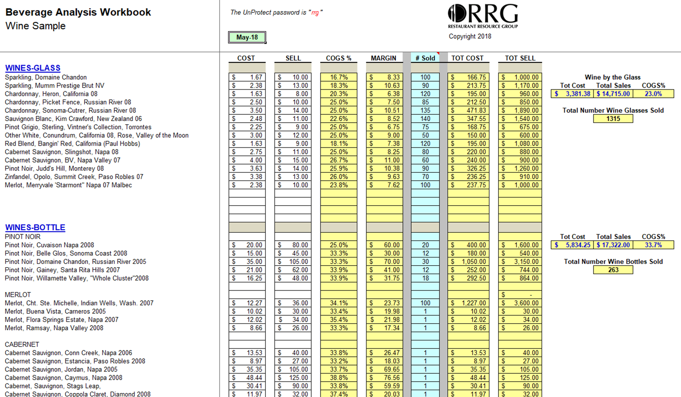Screen dimensions: 681x397
Task: Select the unprotect password text 'rrg'
Action: point(315,12)
